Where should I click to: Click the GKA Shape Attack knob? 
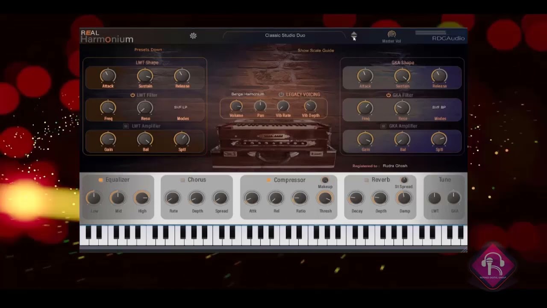coord(365,76)
